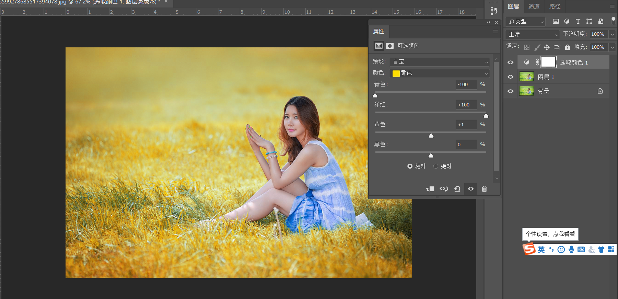Screen dimensions: 618x299
Task: Select the 绝对 radio button
Action: [x=436, y=166]
